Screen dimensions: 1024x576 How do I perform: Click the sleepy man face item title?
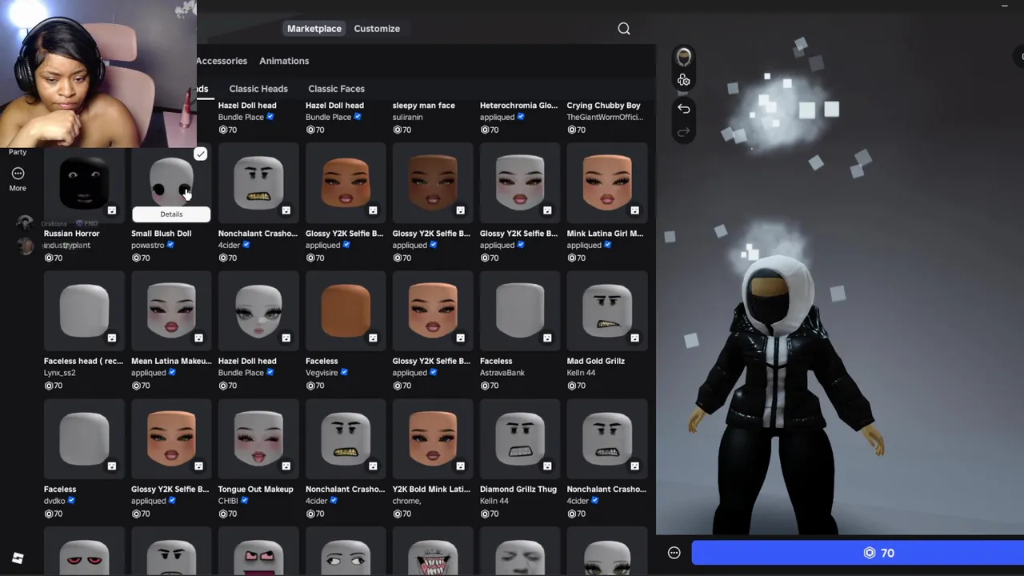[x=424, y=106]
